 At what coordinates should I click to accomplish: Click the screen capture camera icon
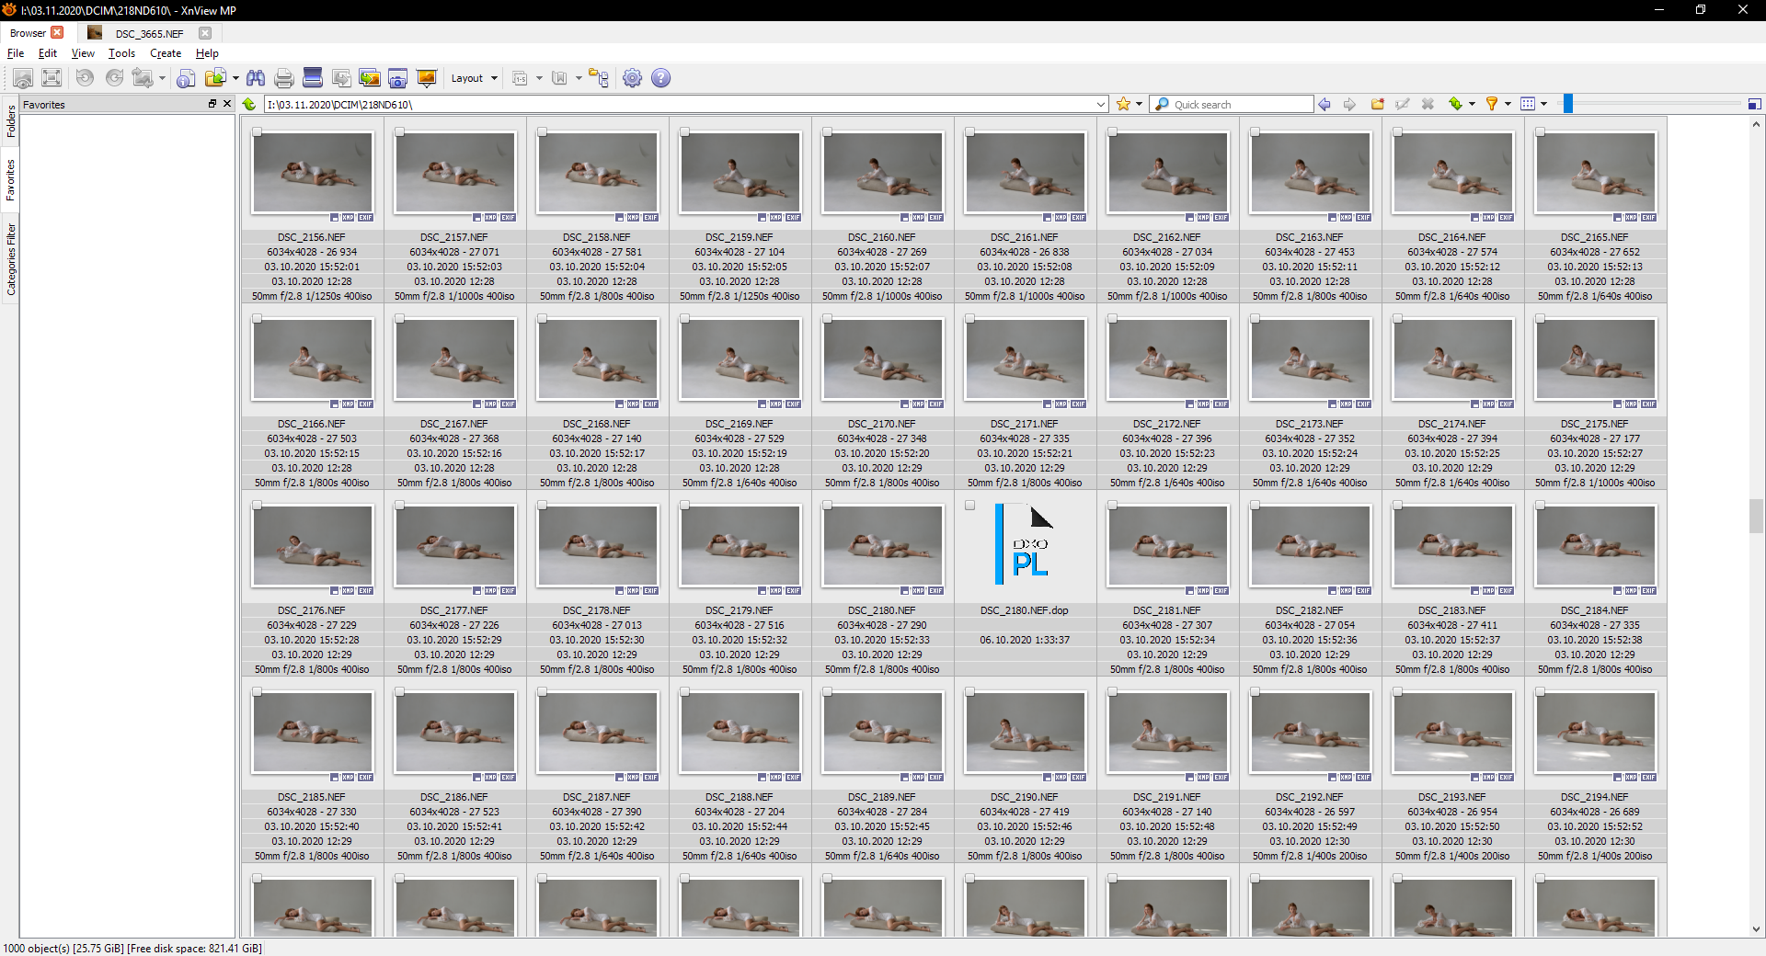click(397, 78)
